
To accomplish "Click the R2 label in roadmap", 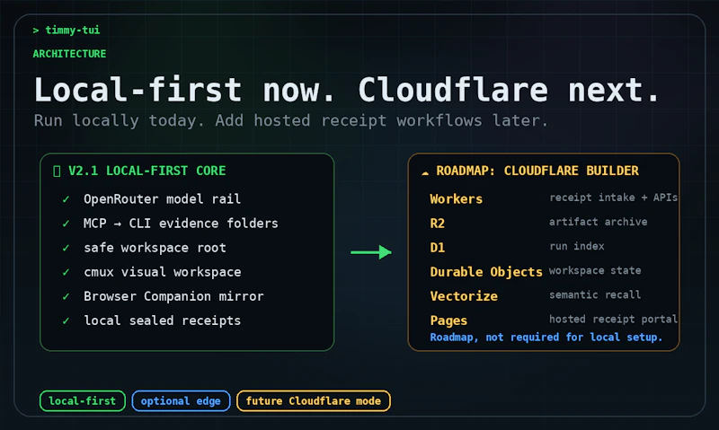I will click(438, 224).
